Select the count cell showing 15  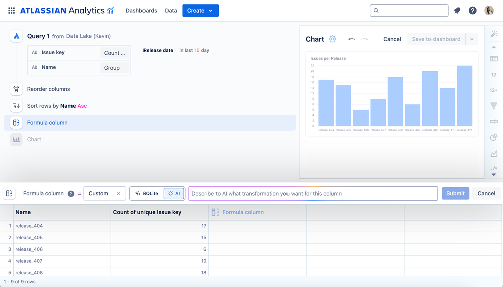point(160,238)
